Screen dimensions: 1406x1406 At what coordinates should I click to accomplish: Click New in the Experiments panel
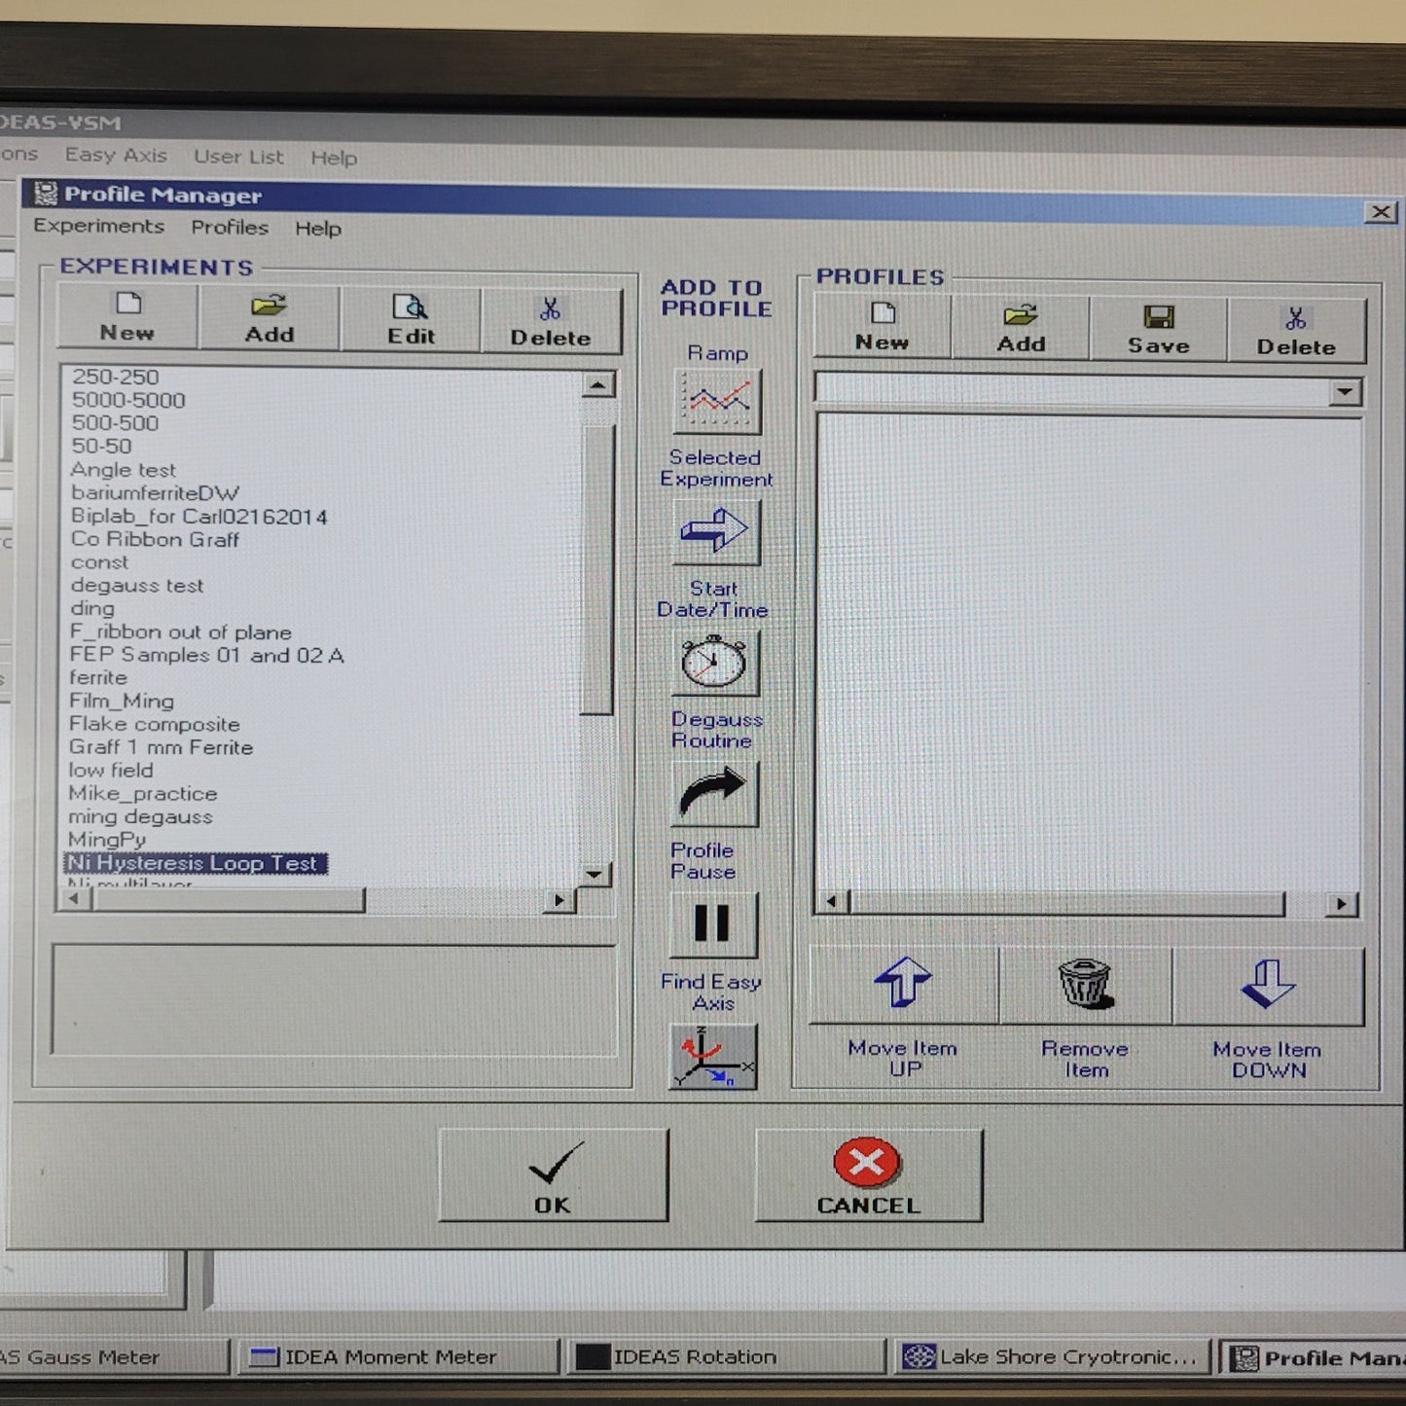coord(128,317)
